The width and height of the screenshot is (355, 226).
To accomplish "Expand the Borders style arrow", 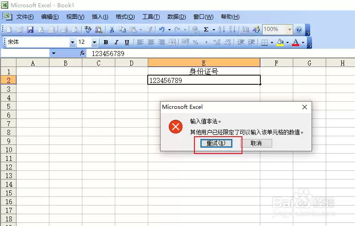I will (x=272, y=42).
